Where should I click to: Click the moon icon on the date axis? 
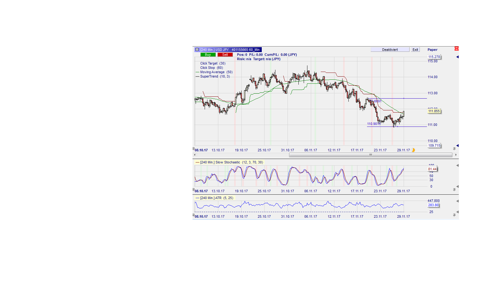[413, 150]
